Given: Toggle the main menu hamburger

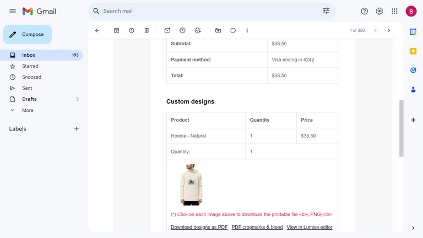Looking at the screenshot, I should pos(12,11).
